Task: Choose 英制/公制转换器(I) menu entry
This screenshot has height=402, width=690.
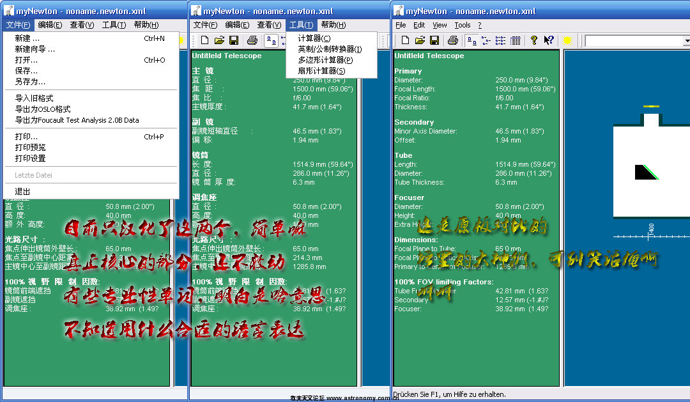Action: coord(332,49)
